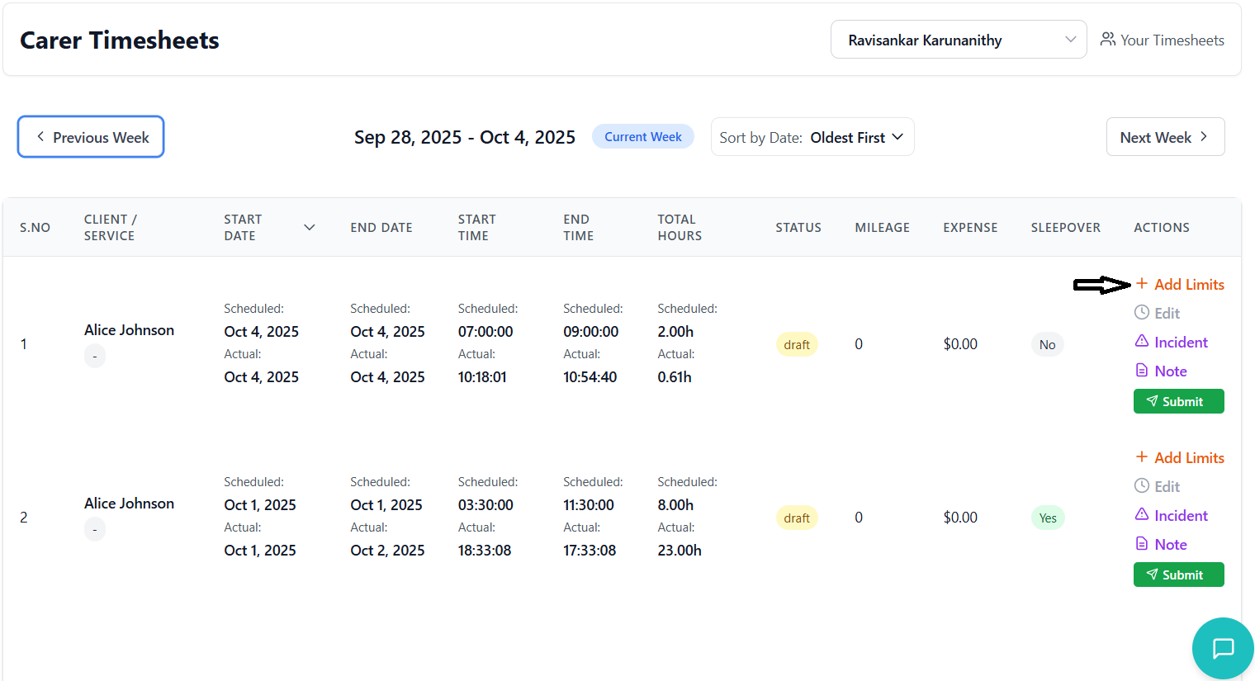Click the Total Hours column header

[679, 227]
